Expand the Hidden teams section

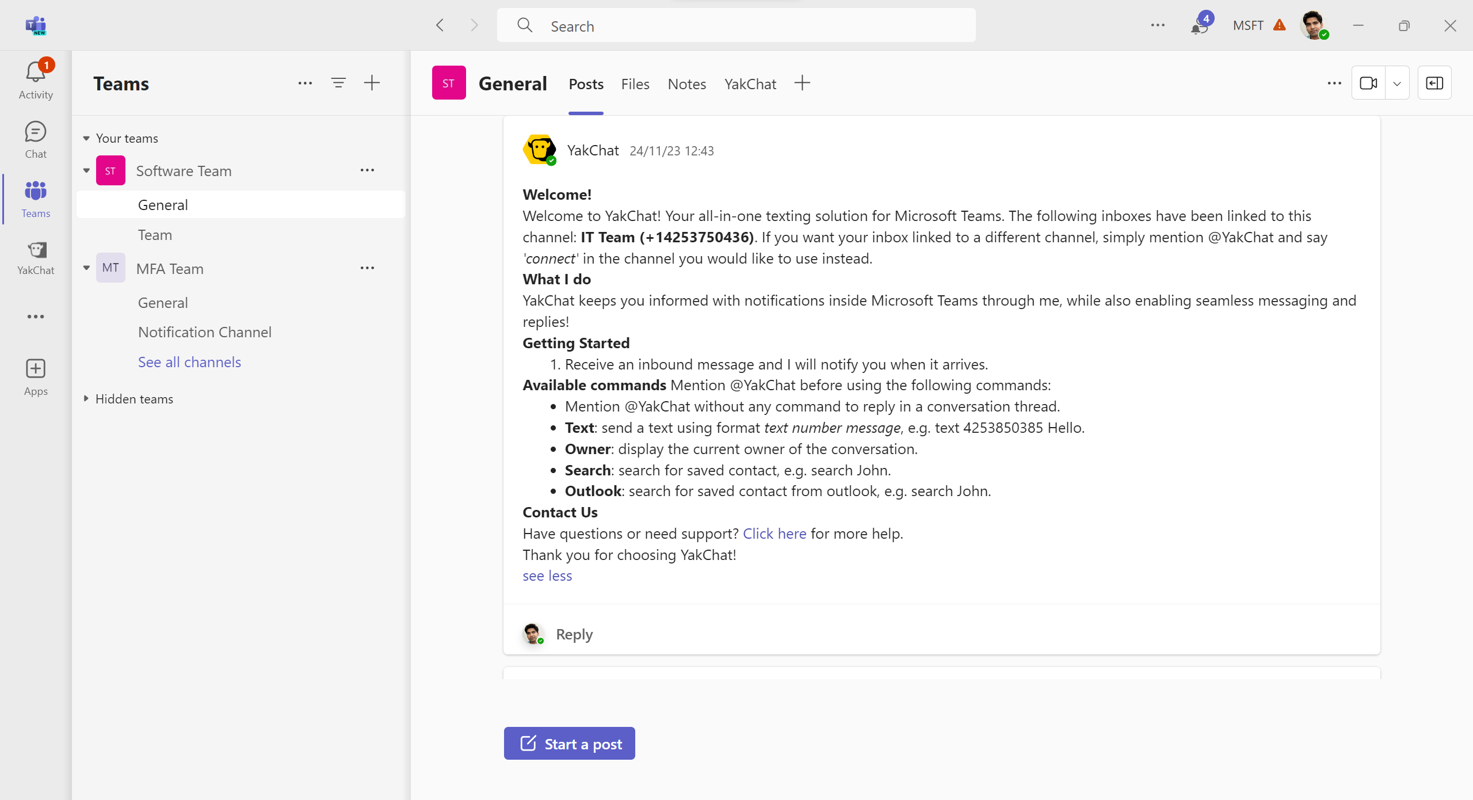[x=86, y=399]
